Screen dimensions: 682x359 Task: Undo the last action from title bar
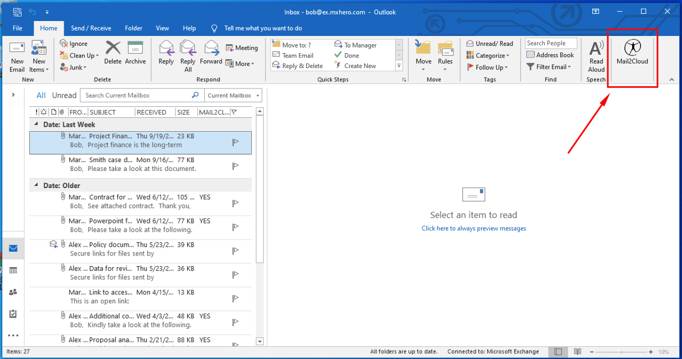33,12
